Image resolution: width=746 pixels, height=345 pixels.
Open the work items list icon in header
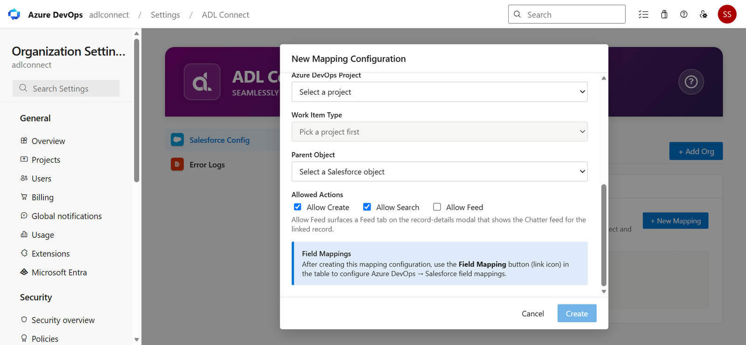643,14
